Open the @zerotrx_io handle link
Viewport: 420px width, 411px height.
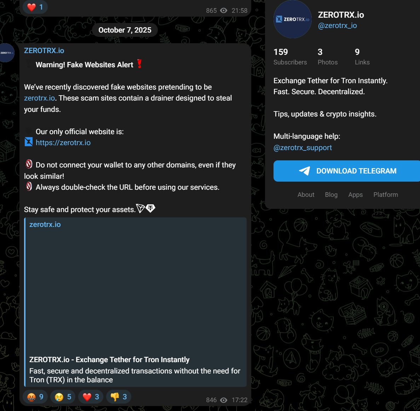(337, 25)
